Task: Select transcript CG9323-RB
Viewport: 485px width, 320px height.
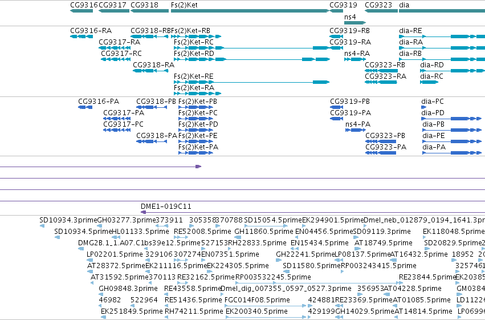Action: tap(381, 71)
